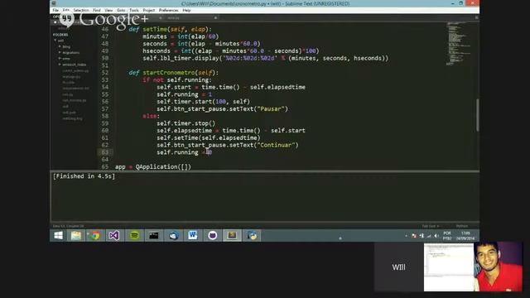530x298 pixels.
Task: Click the "[Finished in 4.5s]" build output
Action: pyautogui.click(x=84, y=176)
